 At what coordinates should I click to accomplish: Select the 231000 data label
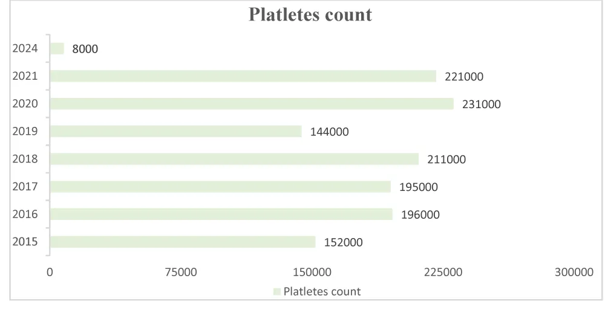[482, 104]
